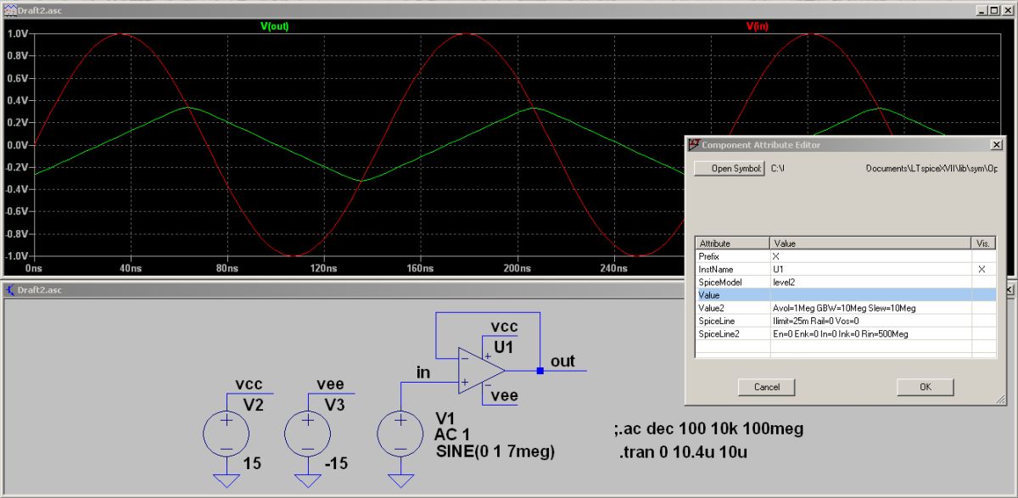
Task: Click the symbol path text C:\
Action: [776, 168]
